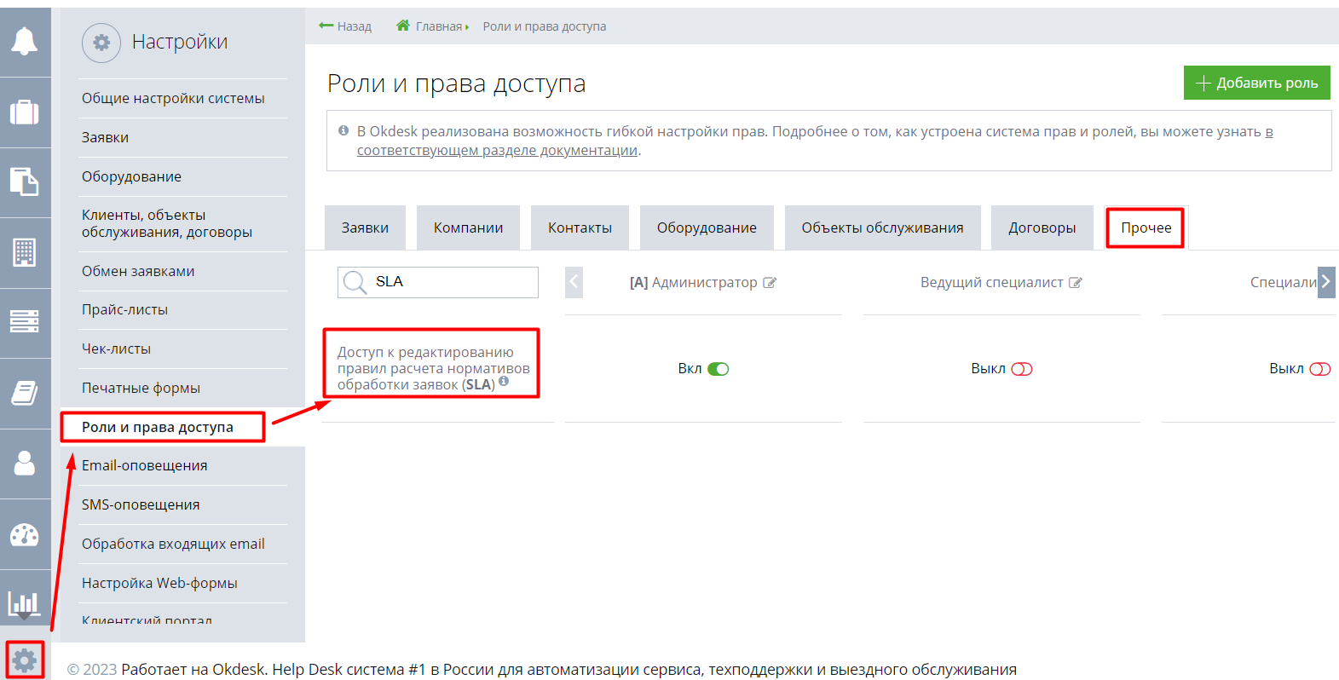The width and height of the screenshot is (1339, 680).
Task: Edit the Администратор role pencil icon
Action: [770, 283]
